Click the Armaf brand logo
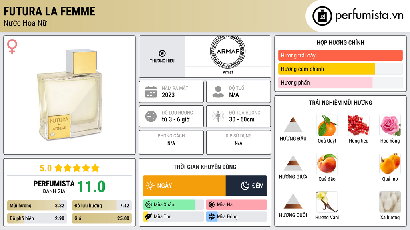Screen dimensions: 410x230 pyautogui.click(x=227, y=52)
